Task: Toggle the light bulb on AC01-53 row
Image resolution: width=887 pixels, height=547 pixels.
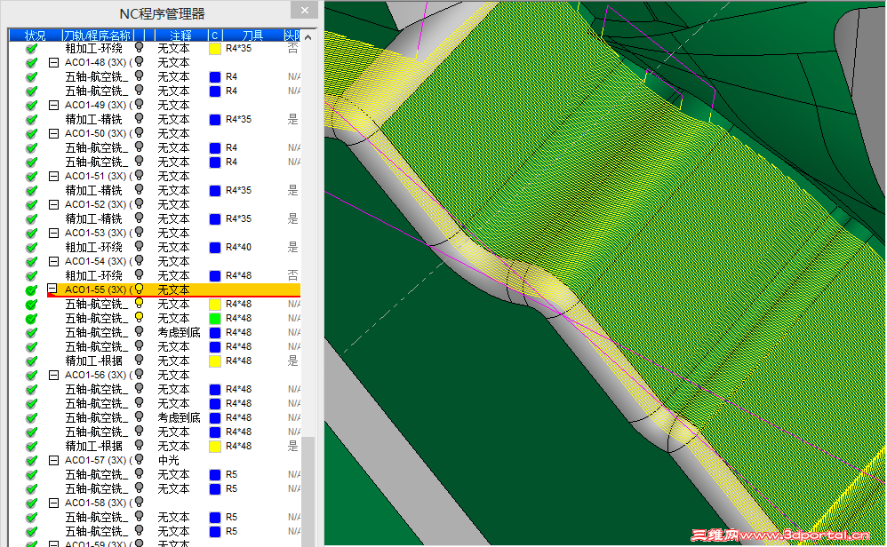Action: [139, 233]
